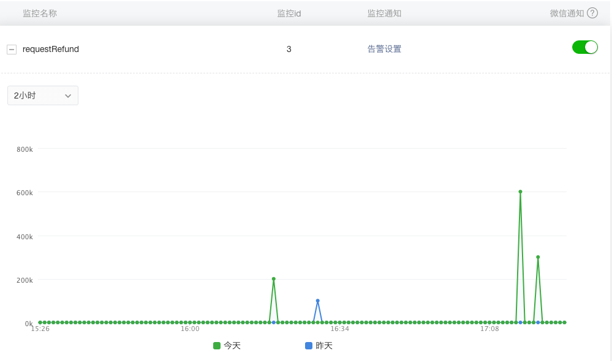
Task: Click the 监控名称 column header
Action: [40, 13]
